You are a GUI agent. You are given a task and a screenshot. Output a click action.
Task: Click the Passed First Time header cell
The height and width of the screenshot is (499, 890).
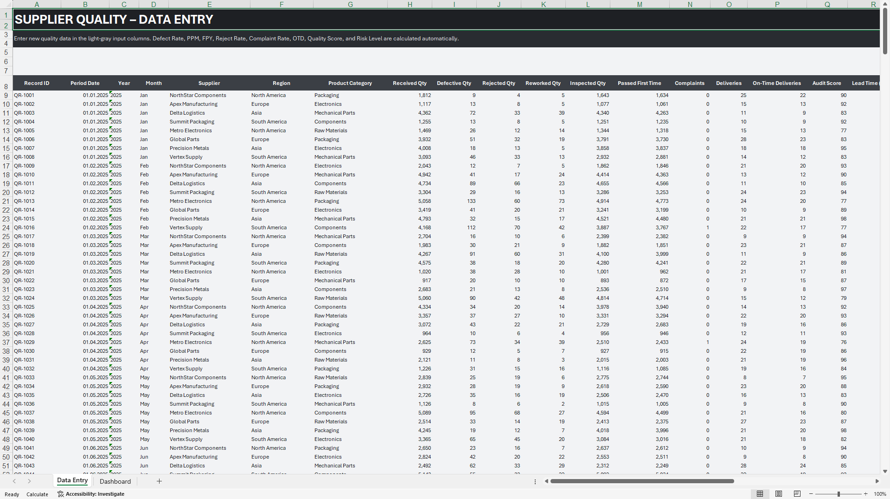tap(640, 83)
